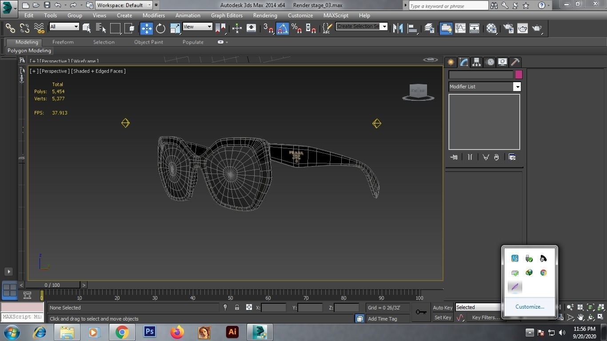Open the Render Setup teapot icon
Viewport: 607px width, 341px height.
[508, 28]
